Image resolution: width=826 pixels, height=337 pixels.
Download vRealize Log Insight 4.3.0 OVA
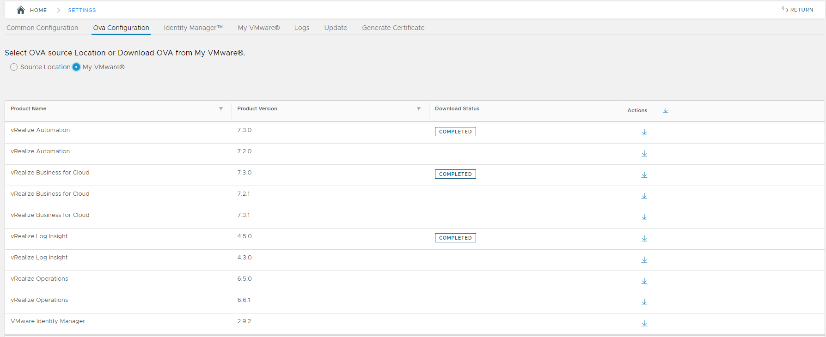tap(644, 260)
